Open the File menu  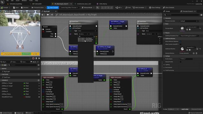(8, 1)
